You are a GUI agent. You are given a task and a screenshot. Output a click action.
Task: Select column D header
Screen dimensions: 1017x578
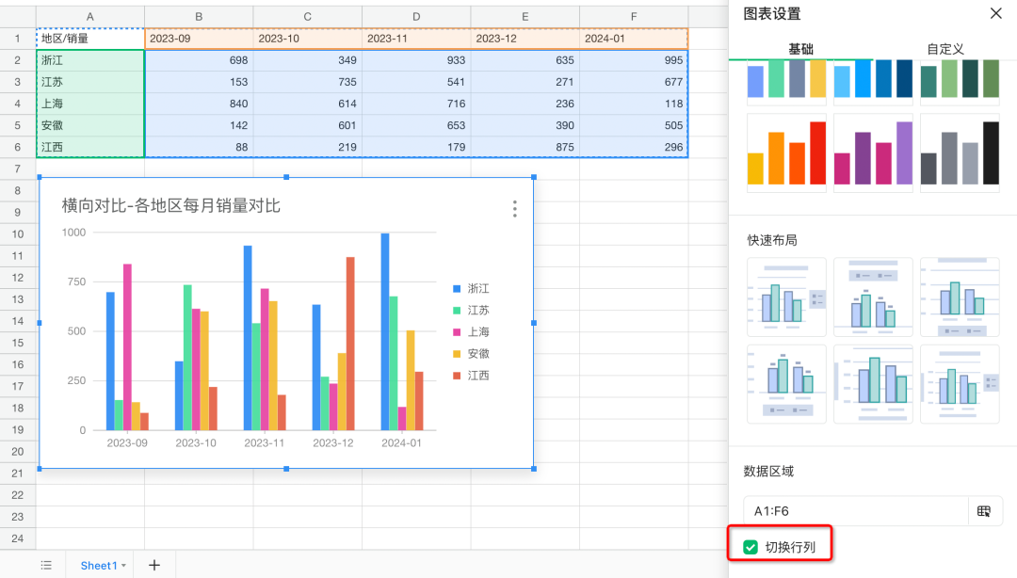coord(416,17)
